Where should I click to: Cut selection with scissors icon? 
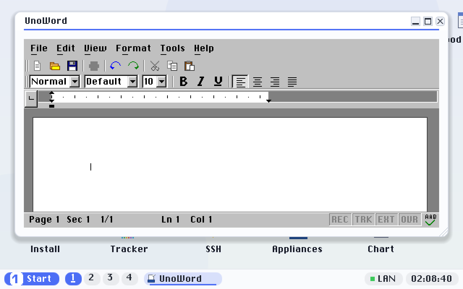coord(155,66)
